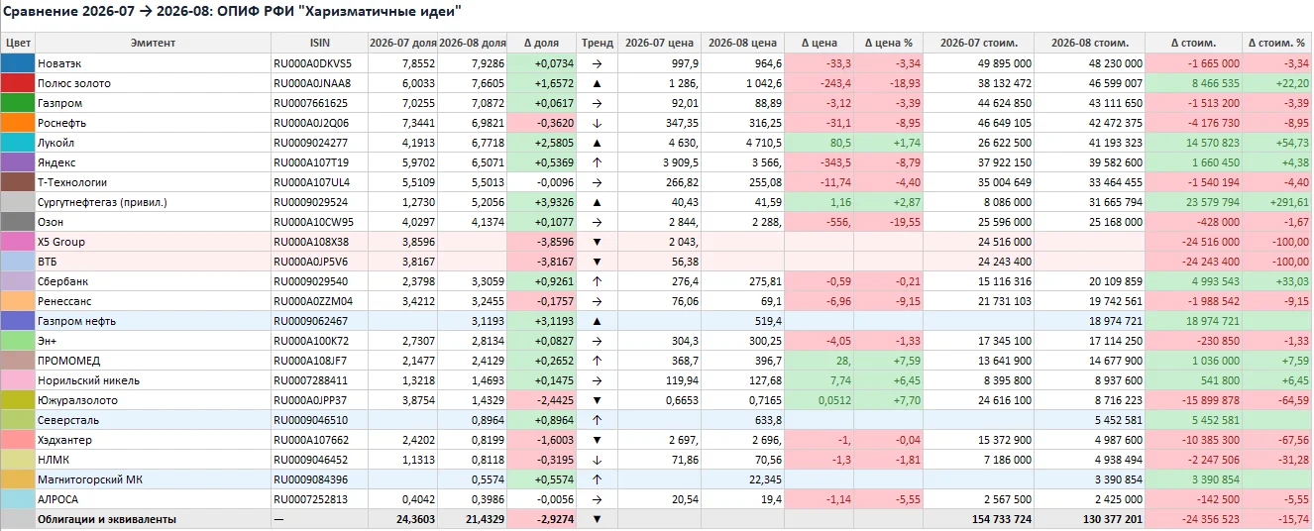This screenshot has width=1314, height=531.
Task: Click ISIN RU000A0DKVS5 cell
Action: point(319,63)
